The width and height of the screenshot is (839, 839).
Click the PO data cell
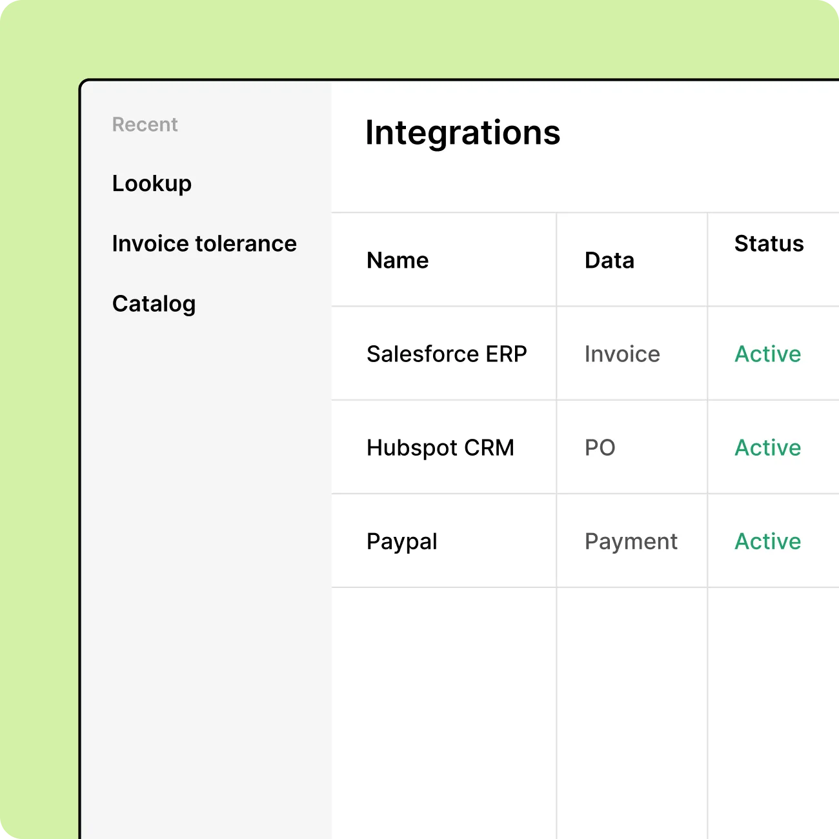click(600, 448)
